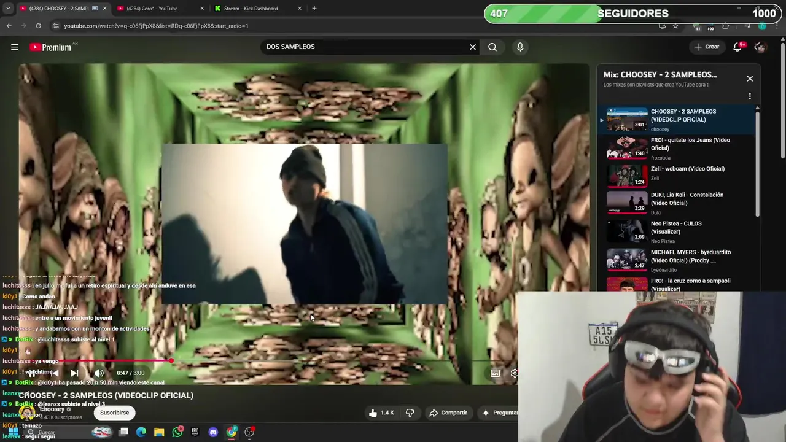
Task: Open video player settings gear
Action: pos(514,373)
